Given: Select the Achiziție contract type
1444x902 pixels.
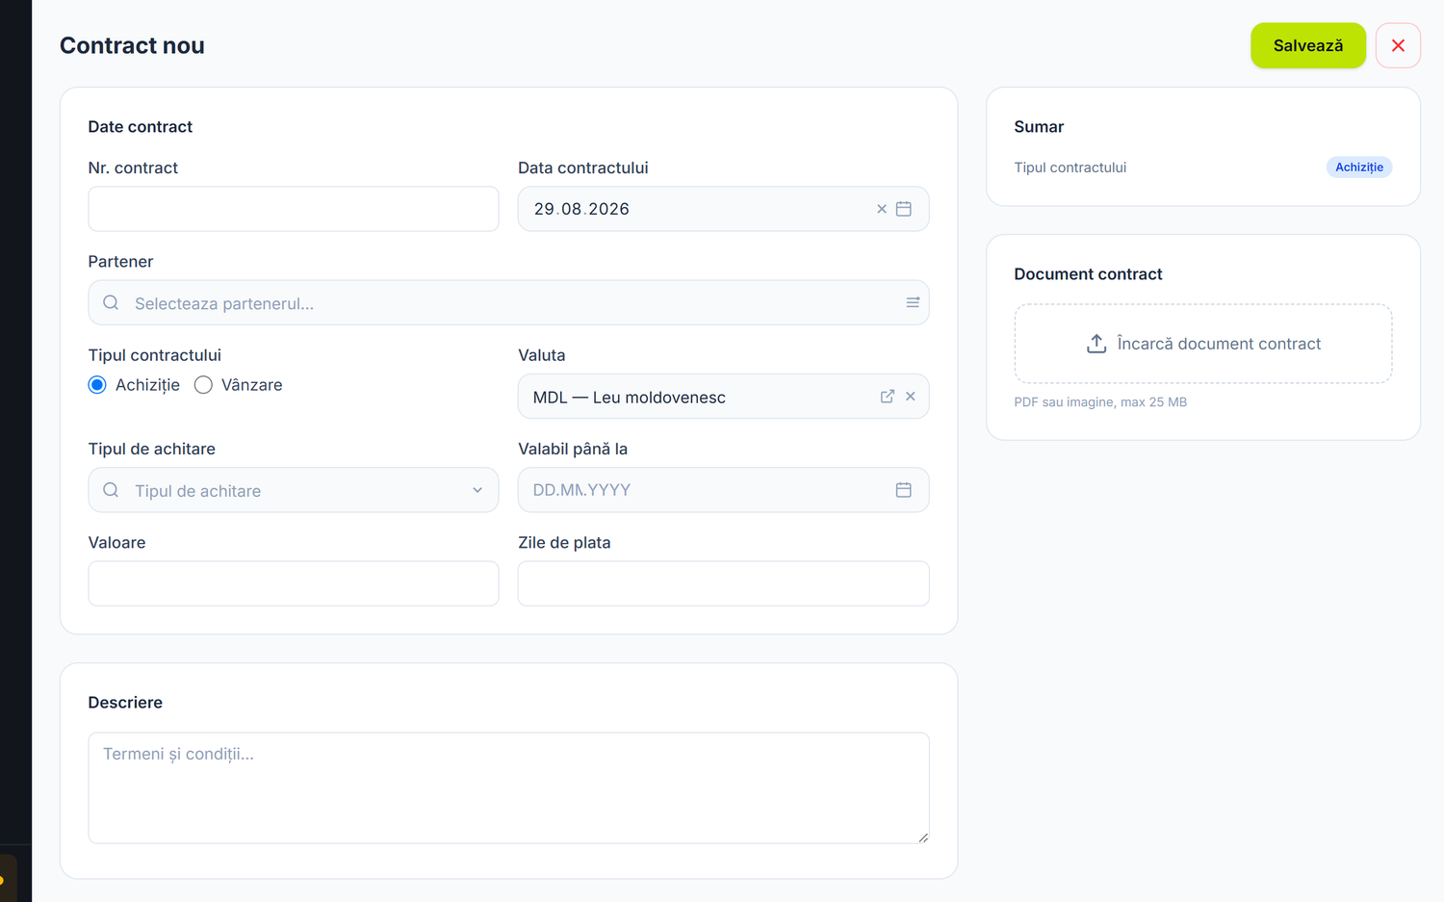Looking at the screenshot, I should 97,385.
